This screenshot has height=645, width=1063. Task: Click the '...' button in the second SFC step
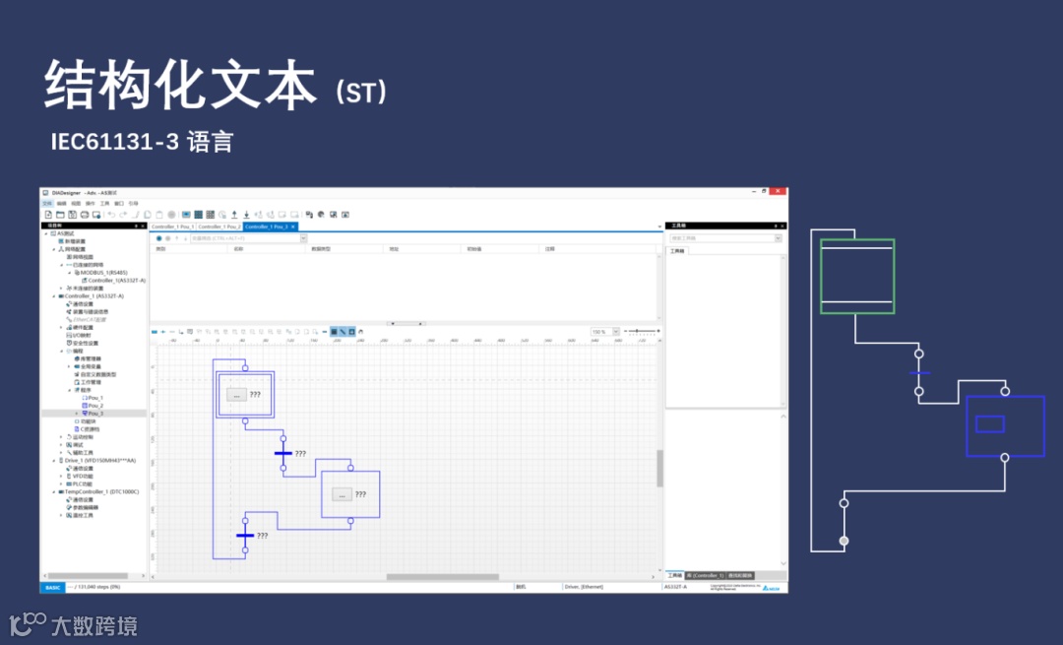[342, 494]
